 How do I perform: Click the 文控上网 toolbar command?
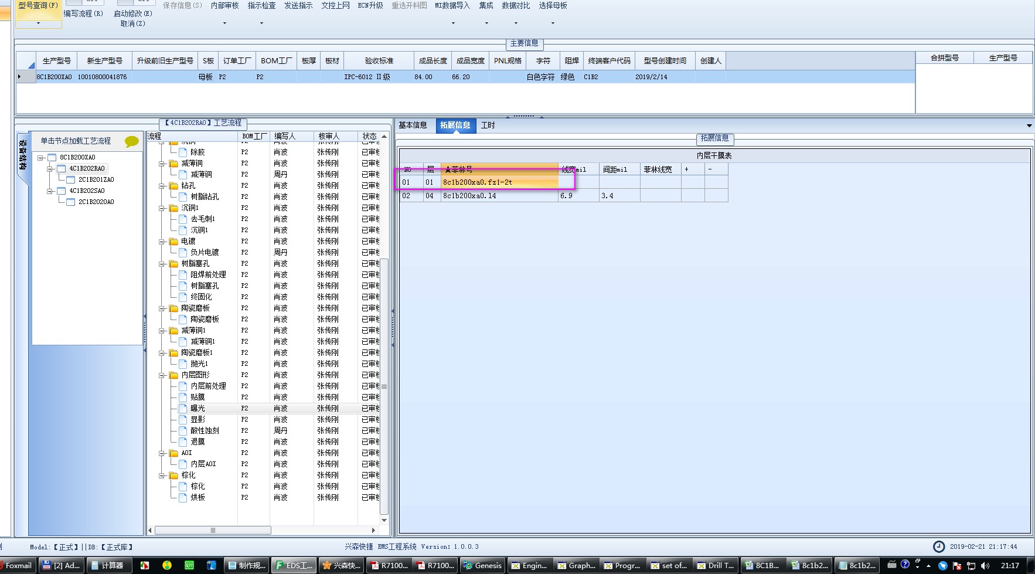coord(335,5)
